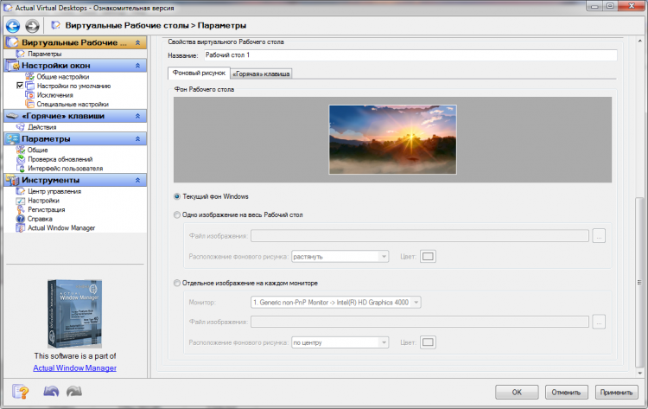
Task: Click the icon beside Общие under Параметры
Action: pos(20,150)
